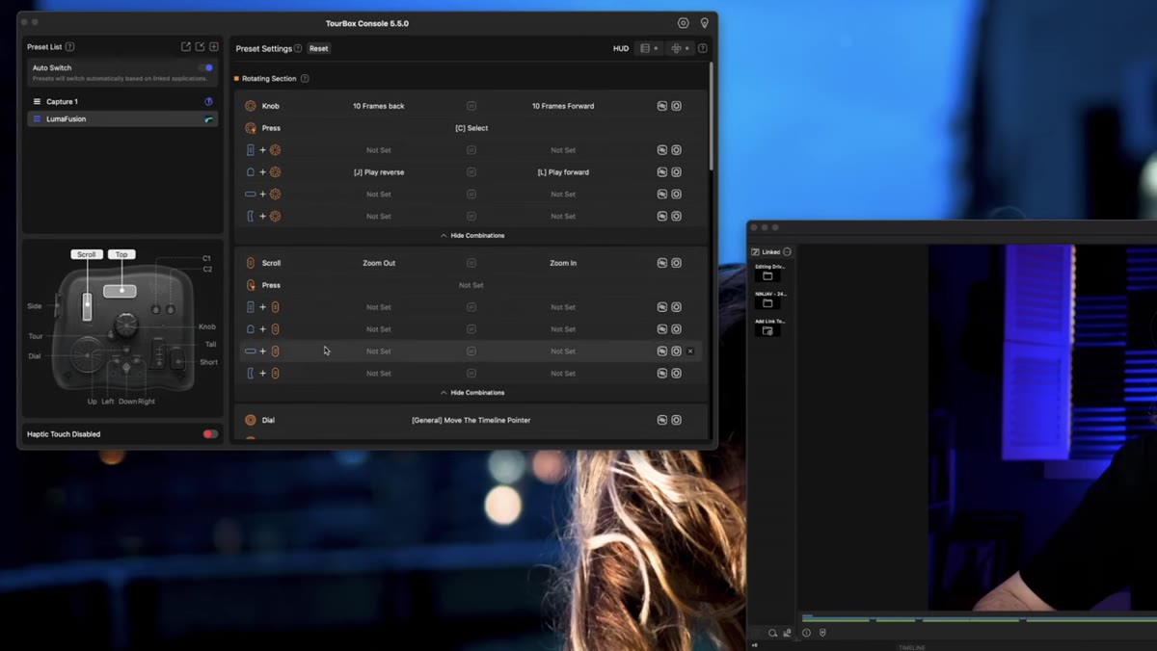The height and width of the screenshot is (651, 1157).
Task: Open the NINJAV folder in LumaFusion window
Action: tap(768, 303)
